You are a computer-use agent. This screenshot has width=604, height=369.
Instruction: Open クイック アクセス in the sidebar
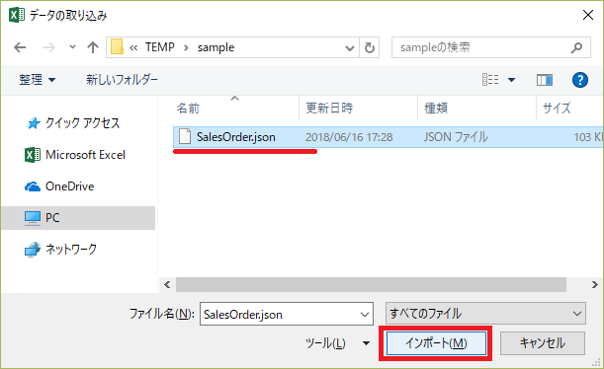click(x=82, y=123)
